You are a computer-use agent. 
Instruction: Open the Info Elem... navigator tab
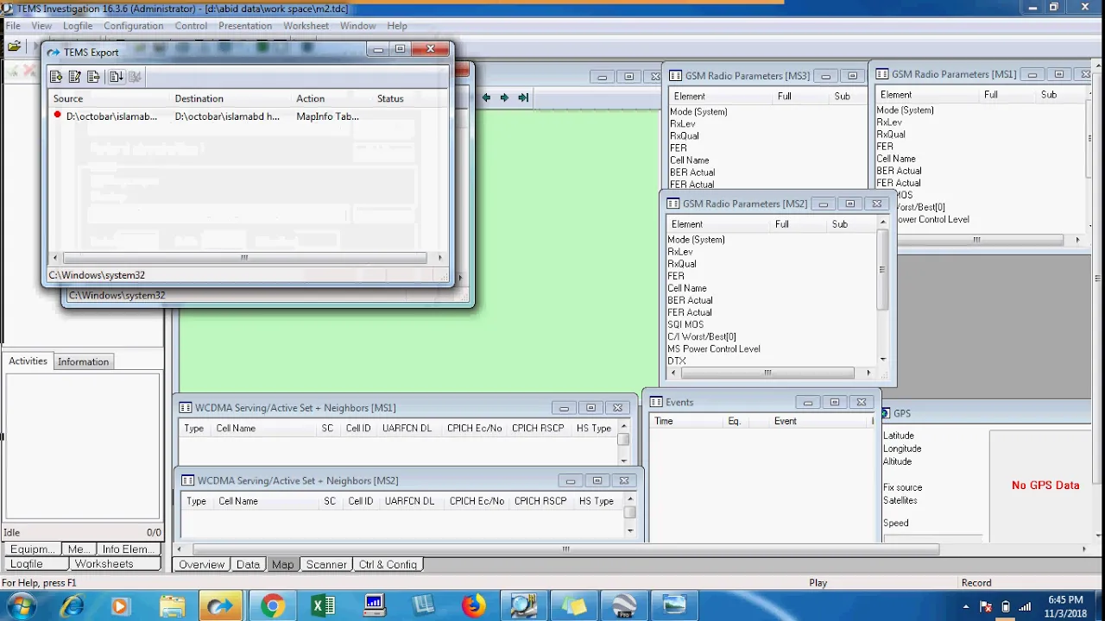128,549
